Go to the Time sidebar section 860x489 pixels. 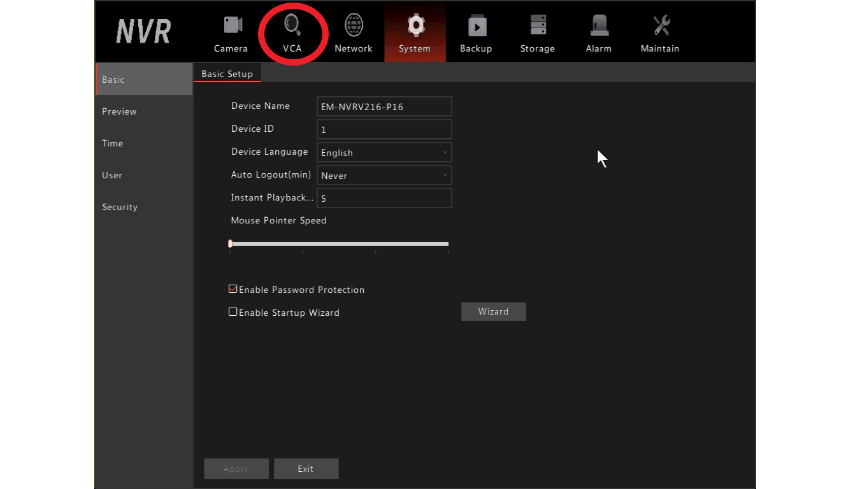click(x=113, y=143)
